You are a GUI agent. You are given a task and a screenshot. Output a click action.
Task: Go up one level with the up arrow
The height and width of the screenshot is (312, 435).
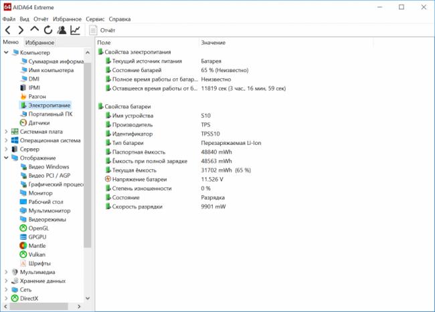34,29
